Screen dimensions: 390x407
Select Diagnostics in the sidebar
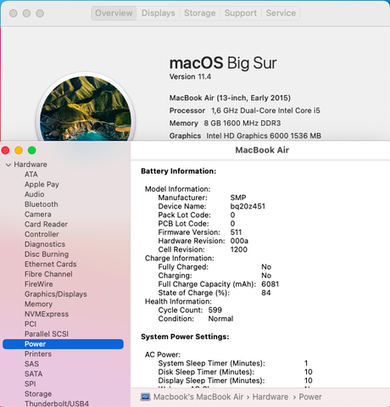point(45,244)
